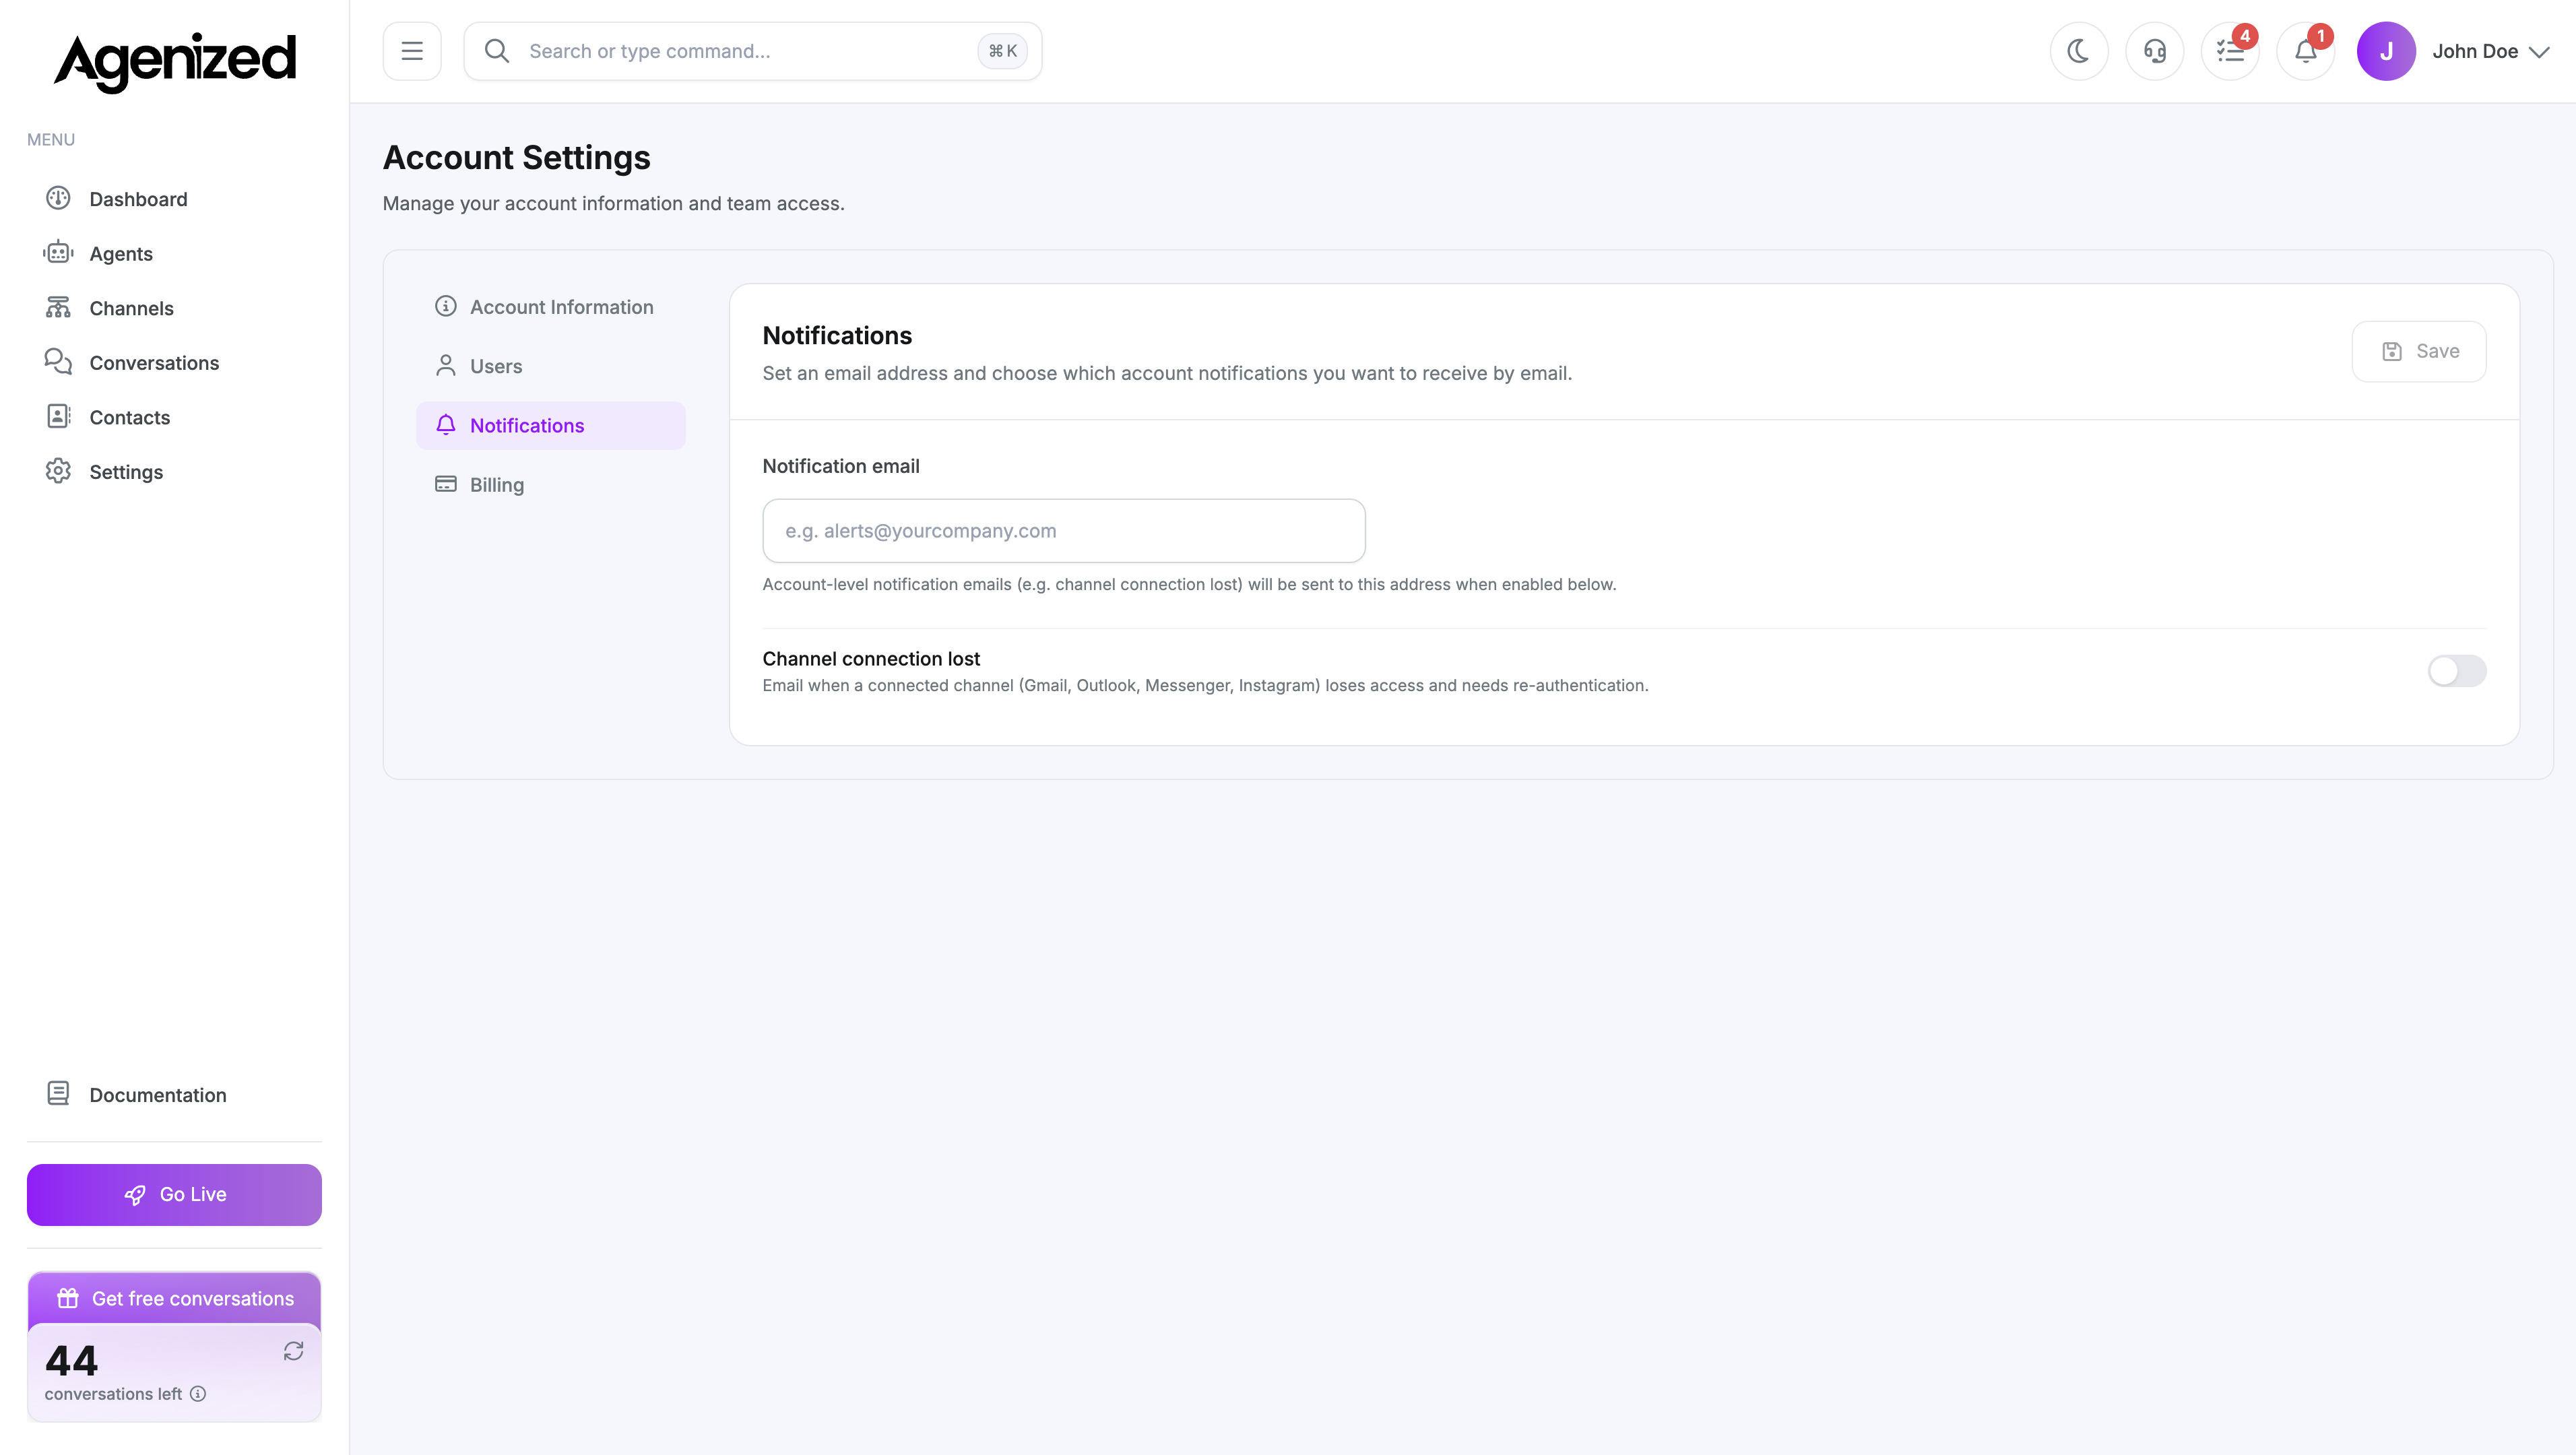Open the Billing settings tab

[551, 484]
